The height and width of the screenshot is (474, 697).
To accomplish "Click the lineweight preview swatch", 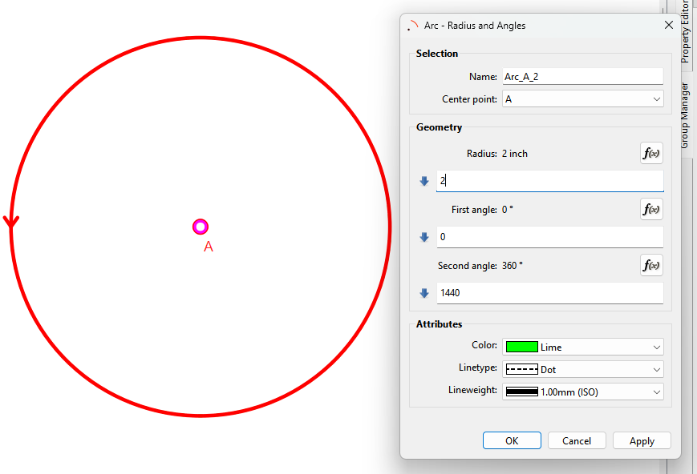I will pos(522,392).
